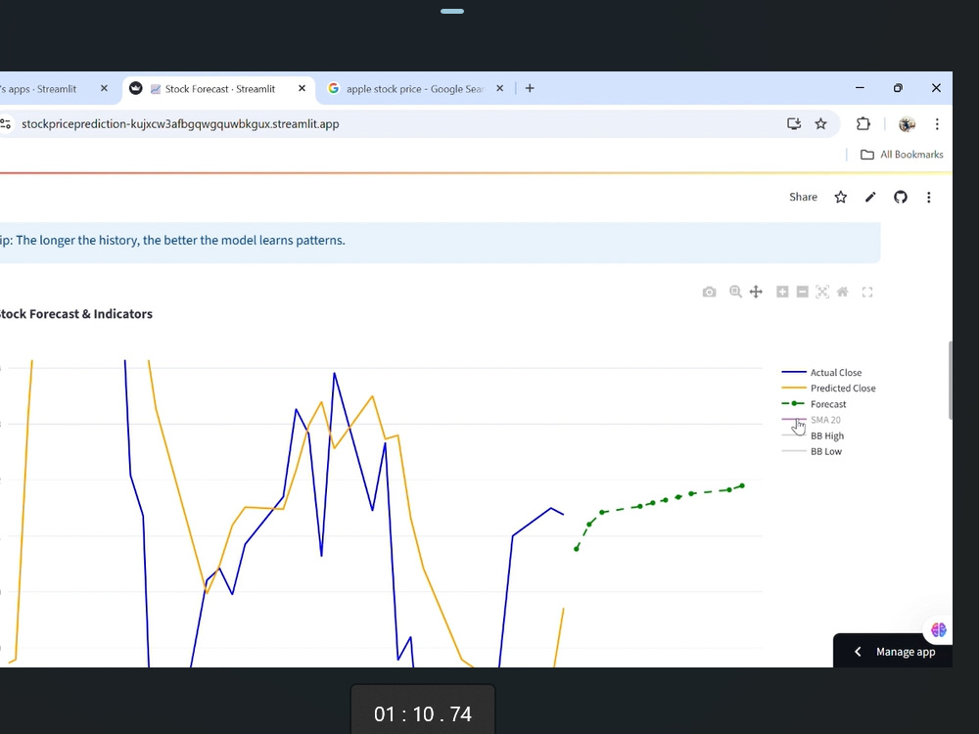Expand the Manage app panel

(893, 652)
